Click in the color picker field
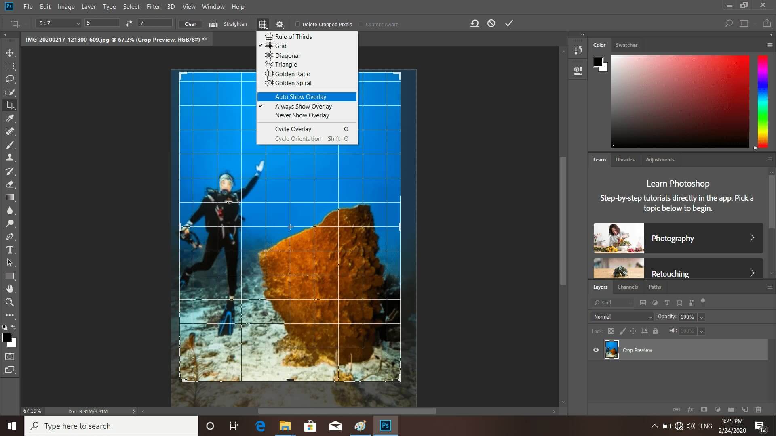The width and height of the screenshot is (776, 436). pyautogui.click(x=680, y=101)
